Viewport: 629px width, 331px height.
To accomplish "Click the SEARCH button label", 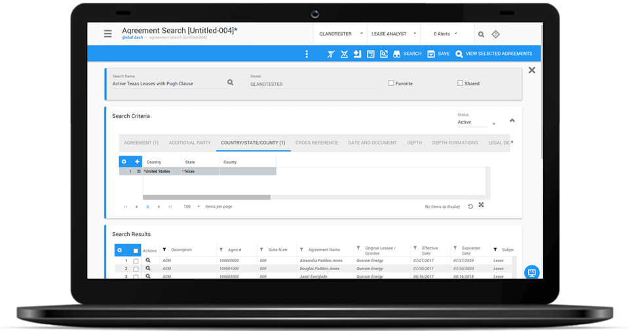I will pyautogui.click(x=412, y=54).
